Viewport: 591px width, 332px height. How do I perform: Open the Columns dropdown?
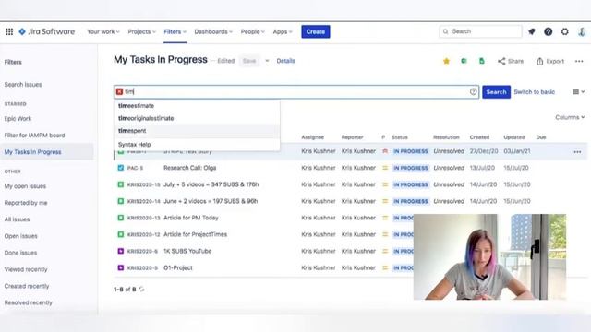coord(570,117)
